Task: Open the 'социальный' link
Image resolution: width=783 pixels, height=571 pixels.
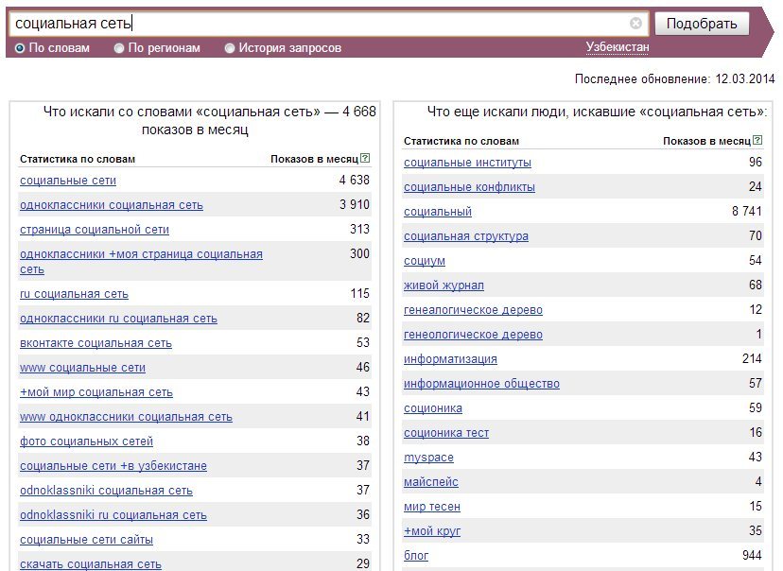Action: coord(438,211)
